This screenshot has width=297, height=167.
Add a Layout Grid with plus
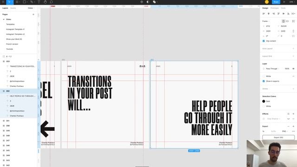[293, 56]
